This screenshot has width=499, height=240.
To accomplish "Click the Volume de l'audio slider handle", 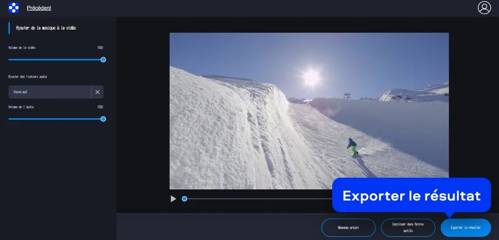I will [103, 119].
